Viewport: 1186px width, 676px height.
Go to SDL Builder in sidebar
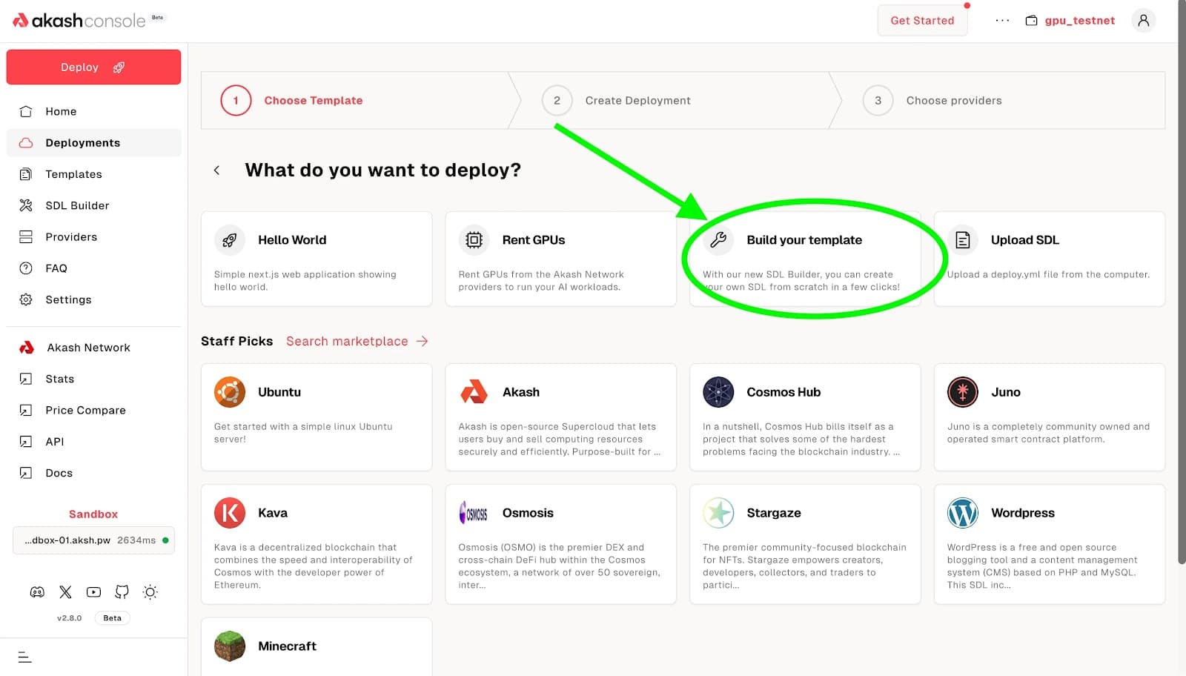click(77, 205)
